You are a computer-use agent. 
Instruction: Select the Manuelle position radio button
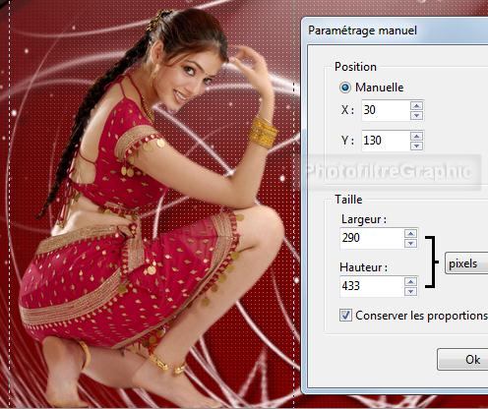pyautogui.click(x=345, y=88)
